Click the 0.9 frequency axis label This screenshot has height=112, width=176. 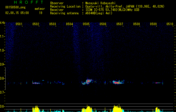coord(3,64)
